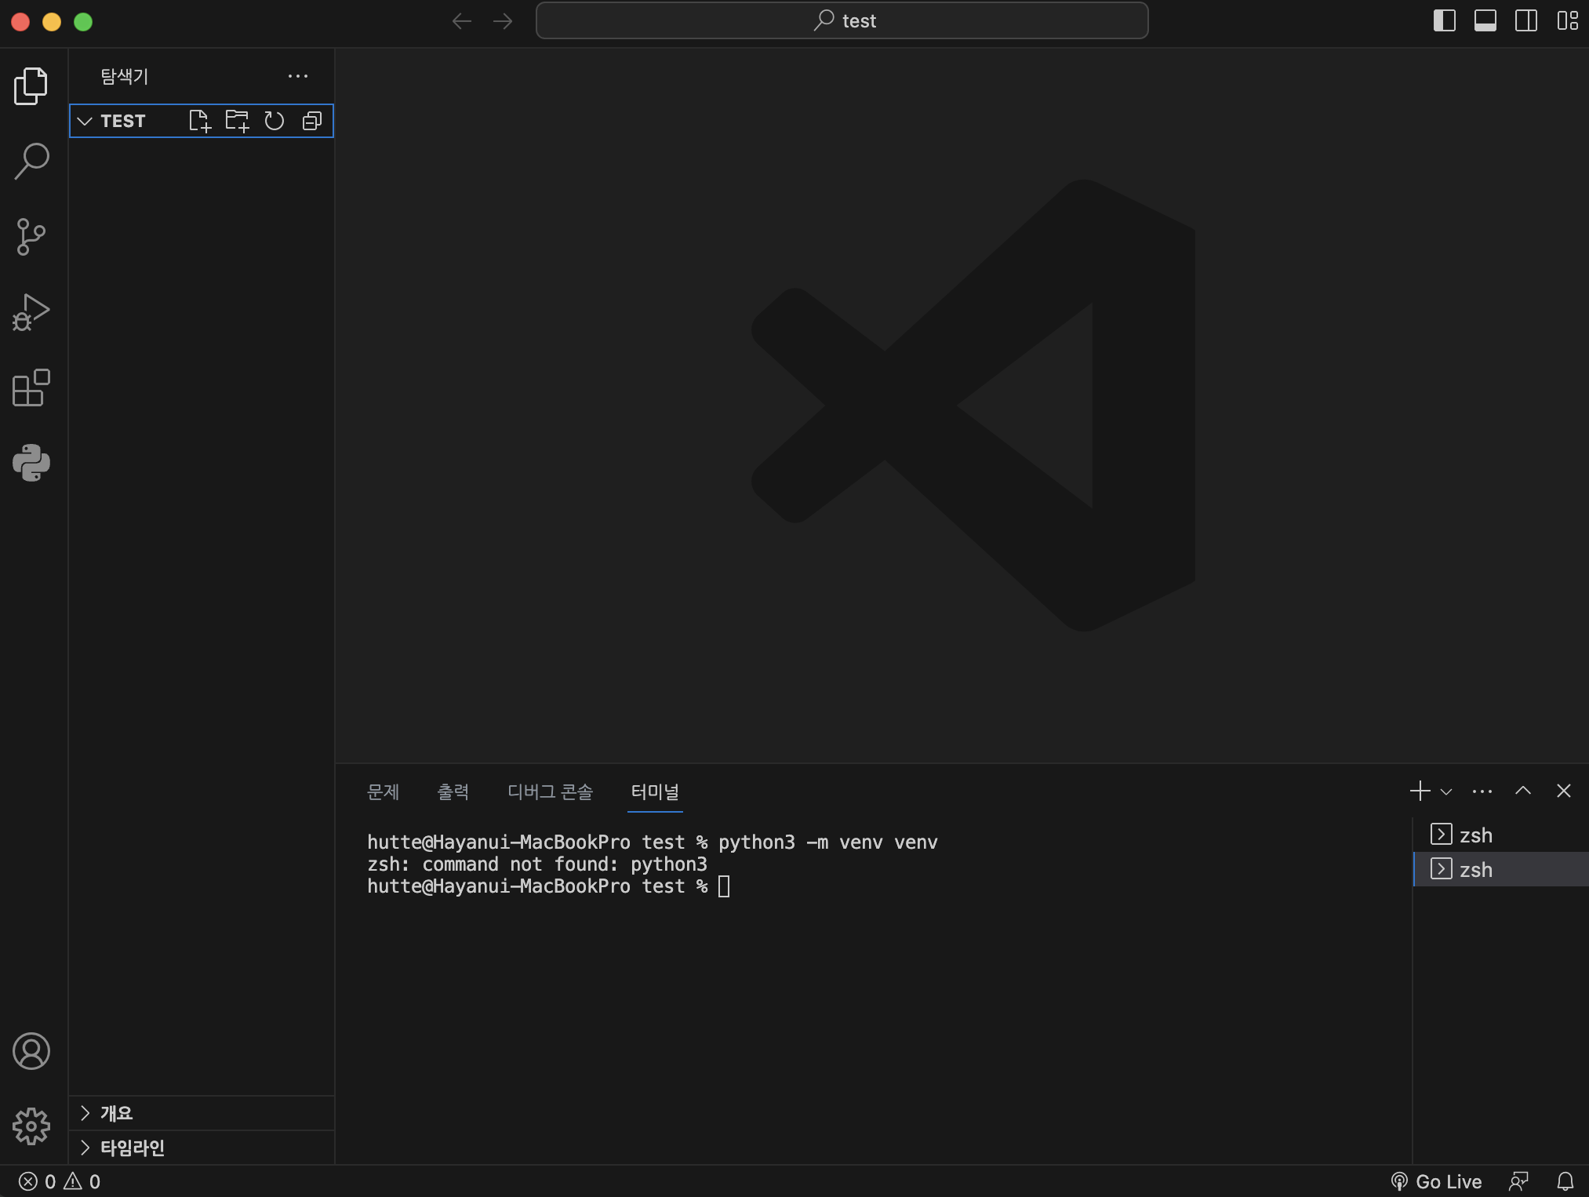This screenshot has height=1197, width=1589.
Task: Select the 터미널 terminal tab
Action: [x=655, y=791]
